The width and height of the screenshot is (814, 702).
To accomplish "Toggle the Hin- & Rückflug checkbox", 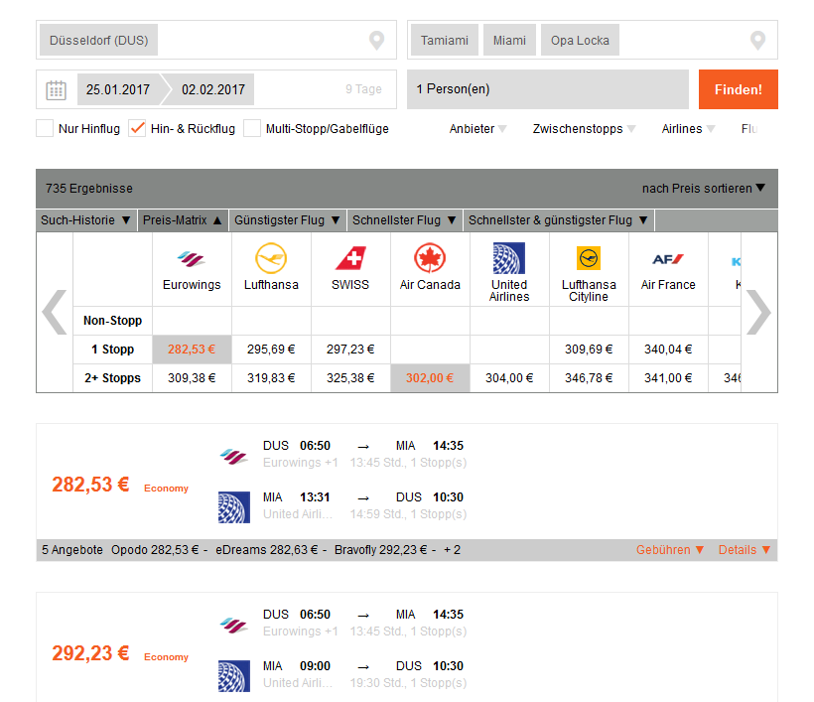I will [137, 128].
